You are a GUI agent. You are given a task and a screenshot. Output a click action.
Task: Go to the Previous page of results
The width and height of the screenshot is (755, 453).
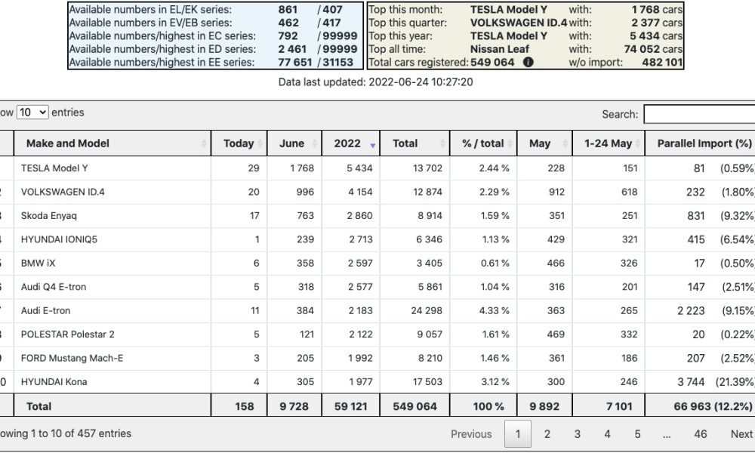(471, 433)
